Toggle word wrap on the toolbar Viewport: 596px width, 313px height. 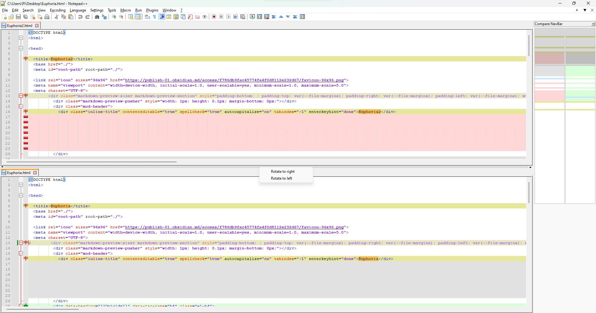147,17
